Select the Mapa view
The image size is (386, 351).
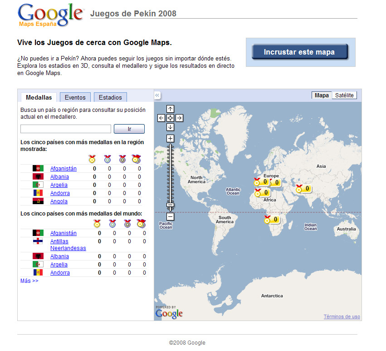click(x=322, y=95)
